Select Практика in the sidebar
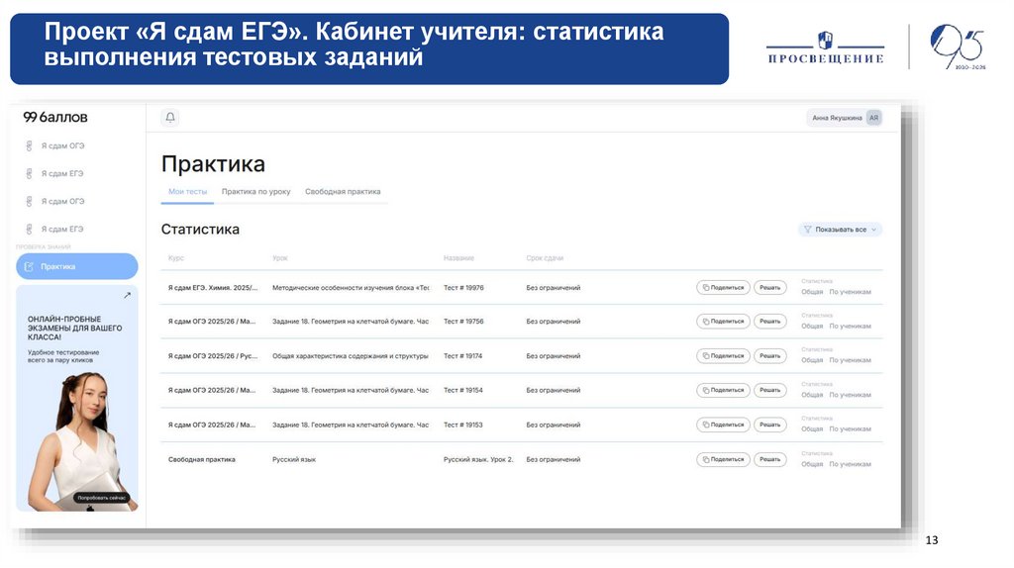 (77, 266)
